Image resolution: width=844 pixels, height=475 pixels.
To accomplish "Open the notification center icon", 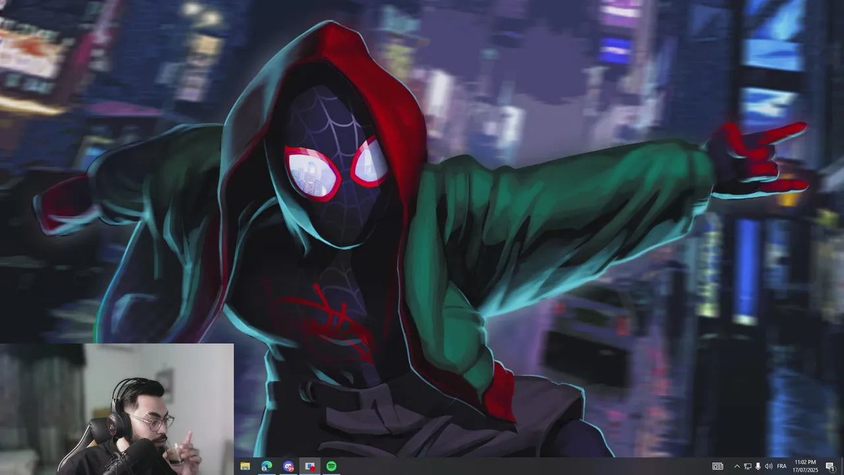I will point(830,466).
